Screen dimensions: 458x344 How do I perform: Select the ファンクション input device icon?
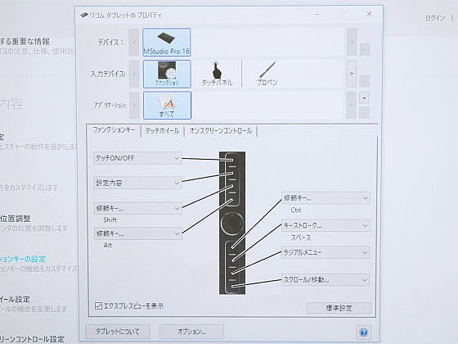click(167, 74)
